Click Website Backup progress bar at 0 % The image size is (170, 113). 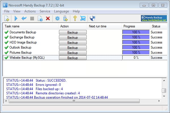pos(136,58)
